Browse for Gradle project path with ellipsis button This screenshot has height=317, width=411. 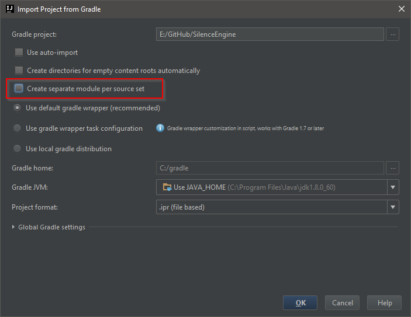pyautogui.click(x=393, y=34)
